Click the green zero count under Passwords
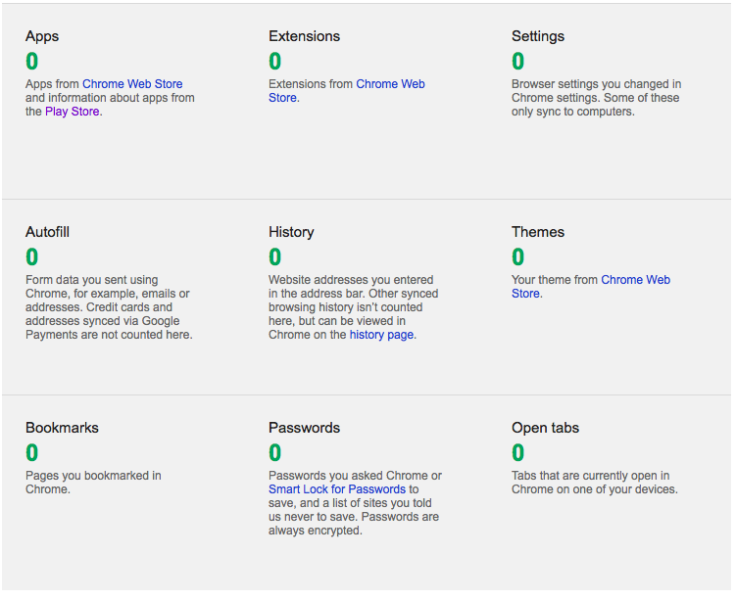 tap(275, 452)
